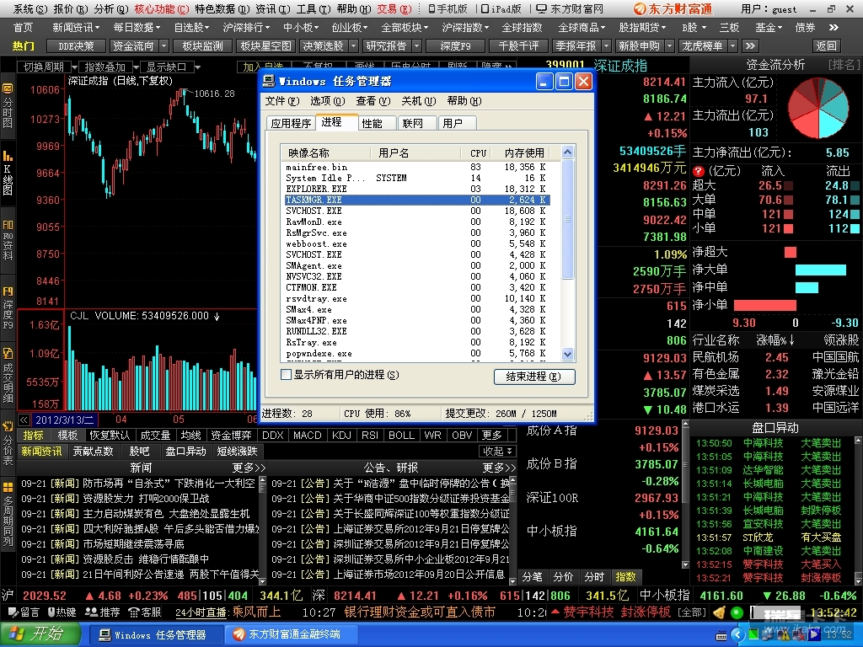Select mainfree.bin process row

(416, 167)
